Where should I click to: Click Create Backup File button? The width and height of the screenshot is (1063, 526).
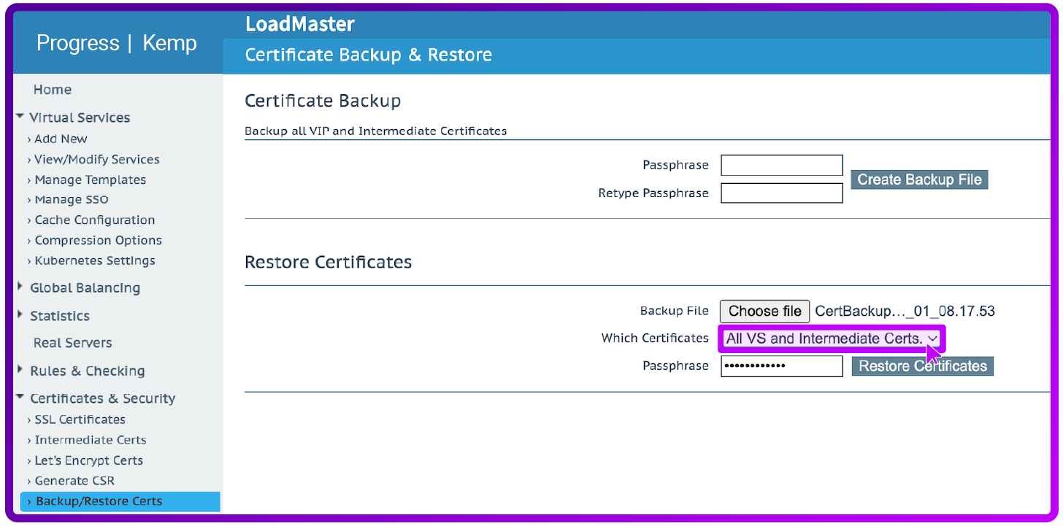[919, 179]
